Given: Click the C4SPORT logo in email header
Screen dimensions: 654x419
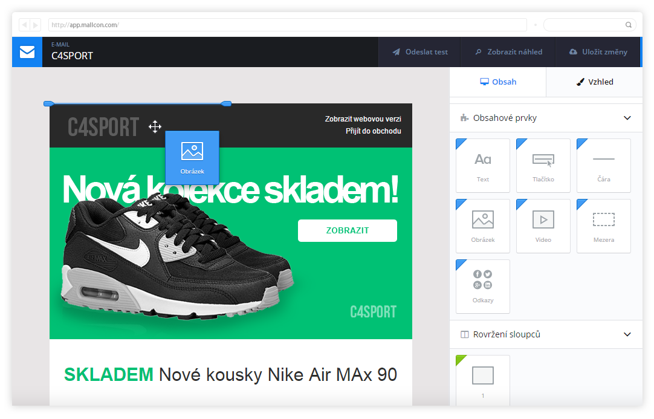Looking at the screenshot, I should (x=103, y=127).
